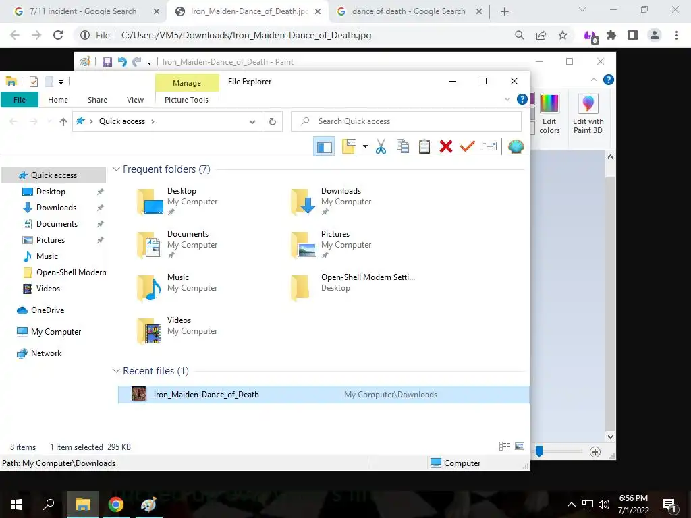Click Chrome extensions puzzle icon

click(x=611, y=35)
